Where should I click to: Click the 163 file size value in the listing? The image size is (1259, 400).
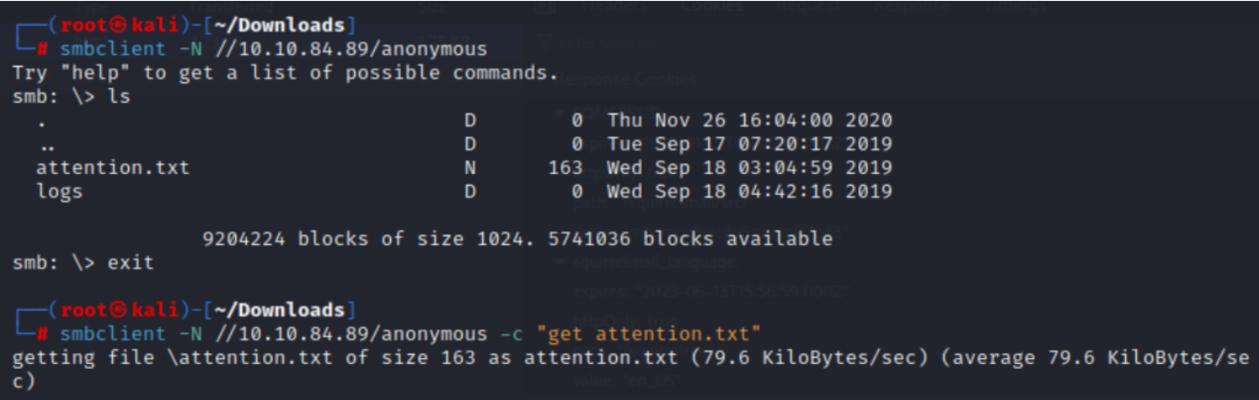tap(565, 168)
